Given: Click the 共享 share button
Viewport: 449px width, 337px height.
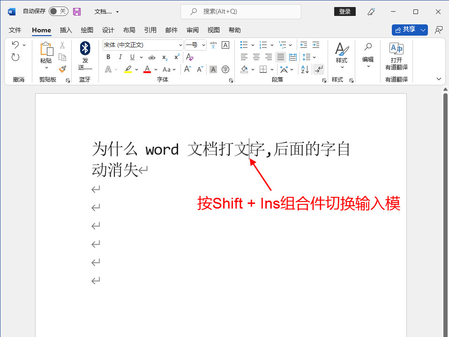Looking at the screenshot, I should 405,30.
